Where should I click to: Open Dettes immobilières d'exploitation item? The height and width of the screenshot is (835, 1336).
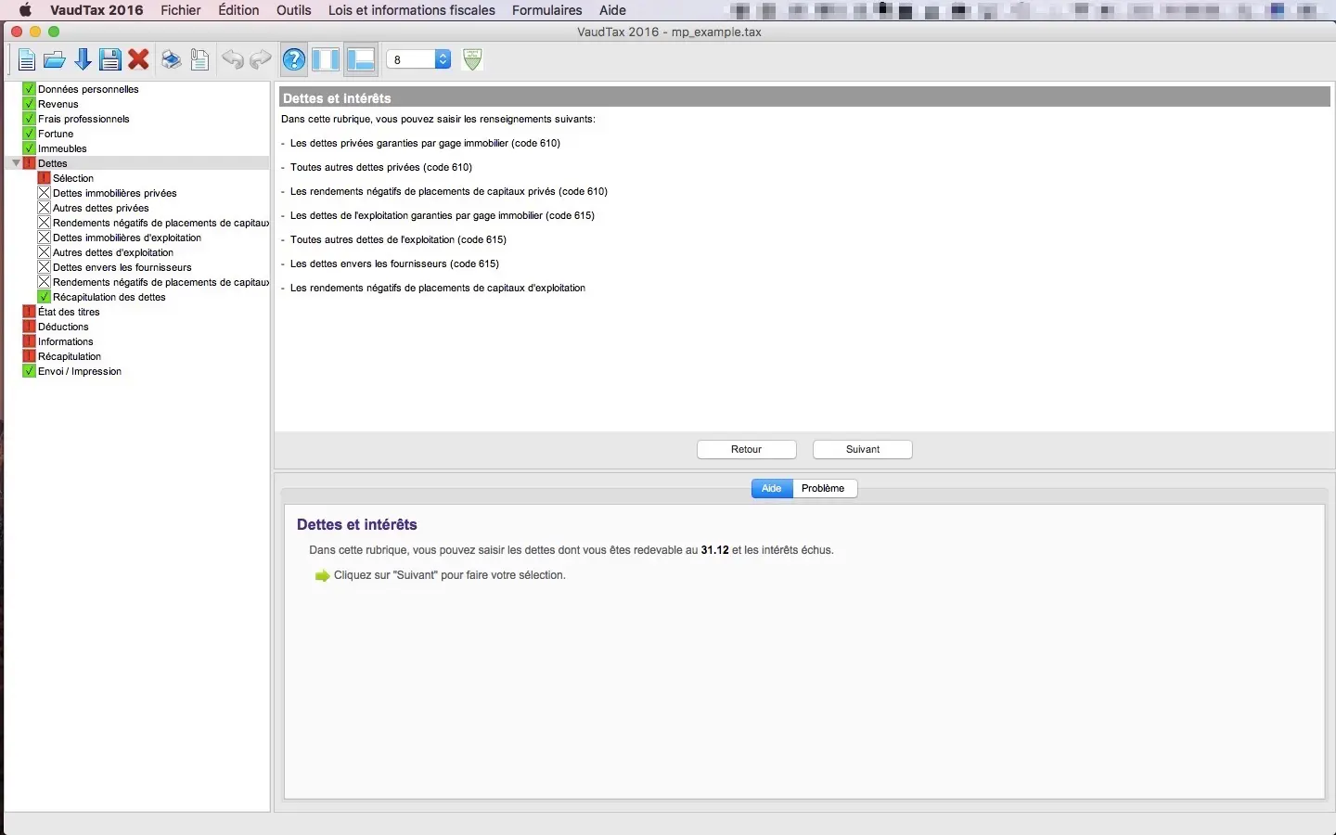127,238
